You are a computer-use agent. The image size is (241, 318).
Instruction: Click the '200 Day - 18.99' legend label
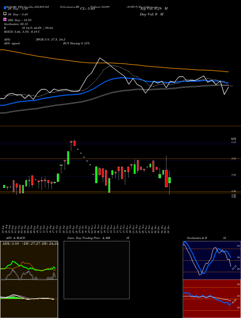pos(19,20)
